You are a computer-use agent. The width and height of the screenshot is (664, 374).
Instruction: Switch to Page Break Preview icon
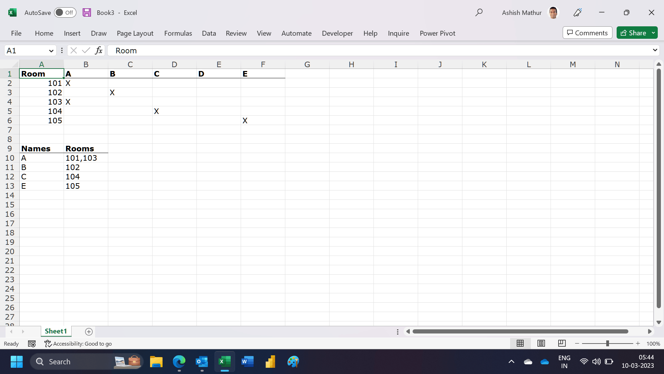click(562, 343)
